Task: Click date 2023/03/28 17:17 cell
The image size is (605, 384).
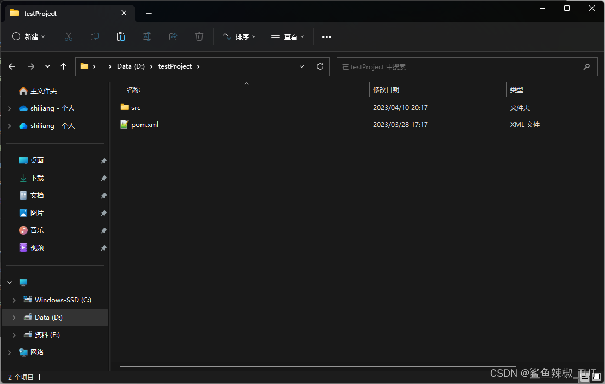Action: pyautogui.click(x=400, y=125)
